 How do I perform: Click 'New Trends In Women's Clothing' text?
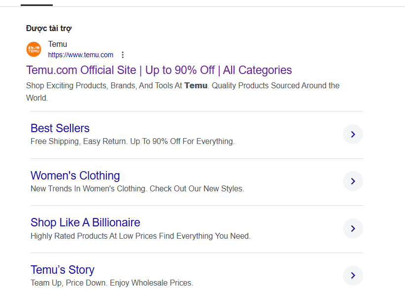[137, 189]
